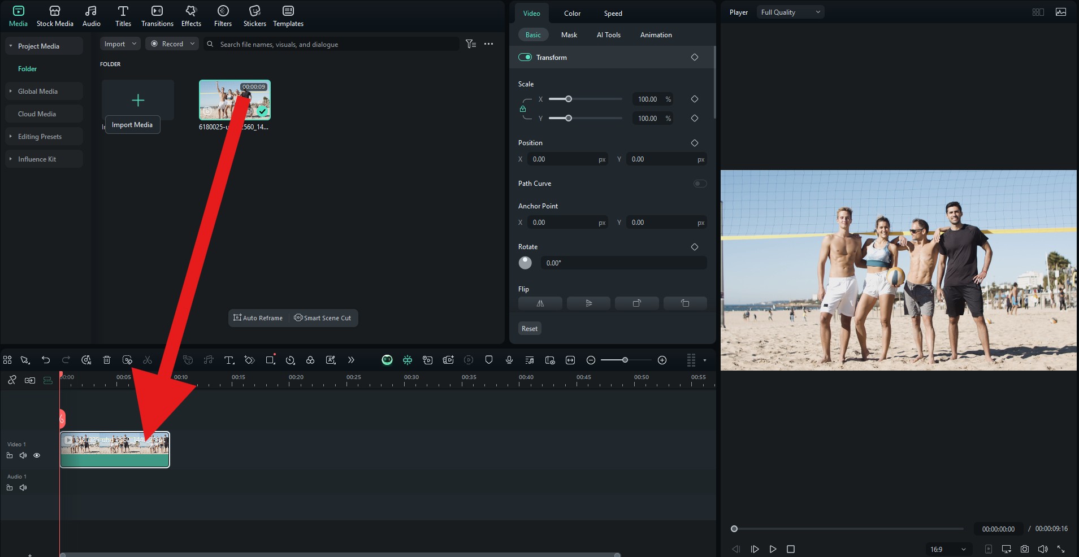Enable the Path Curve switch

coord(700,184)
